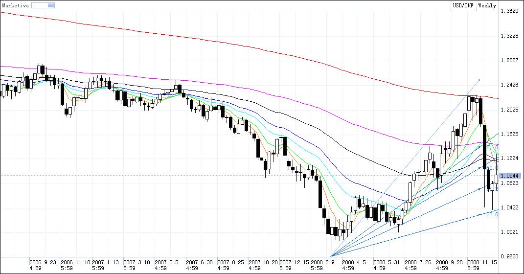This screenshot has width=524, height=274.
Task: Click the current price tag 1.0944
Action: point(510,176)
